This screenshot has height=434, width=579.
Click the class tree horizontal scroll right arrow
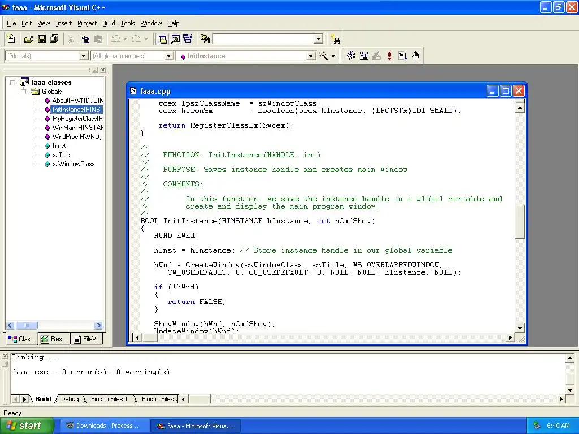point(98,325)
